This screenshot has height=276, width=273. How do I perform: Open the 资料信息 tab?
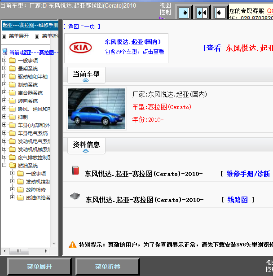click(x=86, y=146)
